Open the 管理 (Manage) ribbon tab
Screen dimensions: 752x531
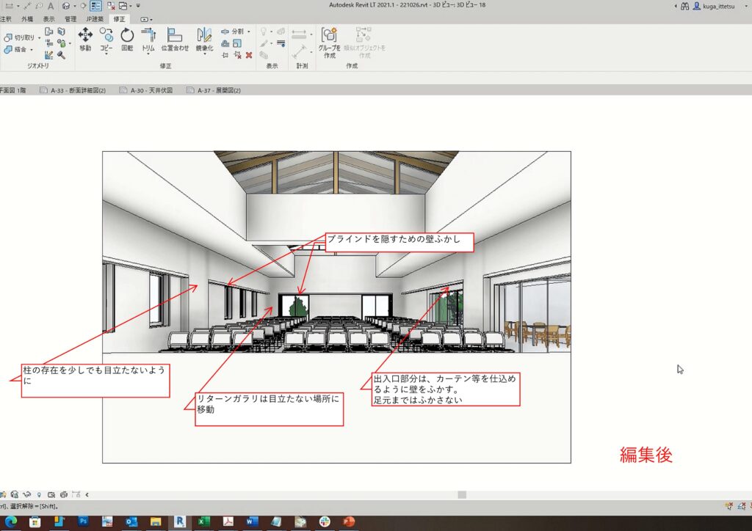(x=70, y=18)
